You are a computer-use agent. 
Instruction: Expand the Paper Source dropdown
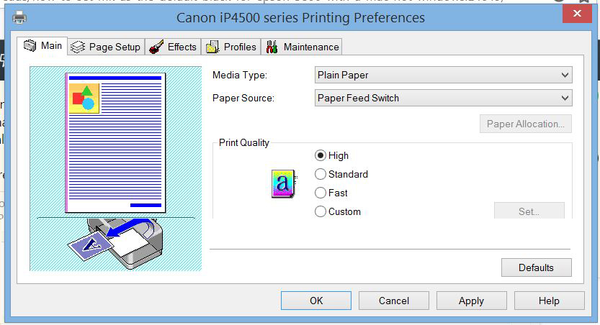(444, 98)
